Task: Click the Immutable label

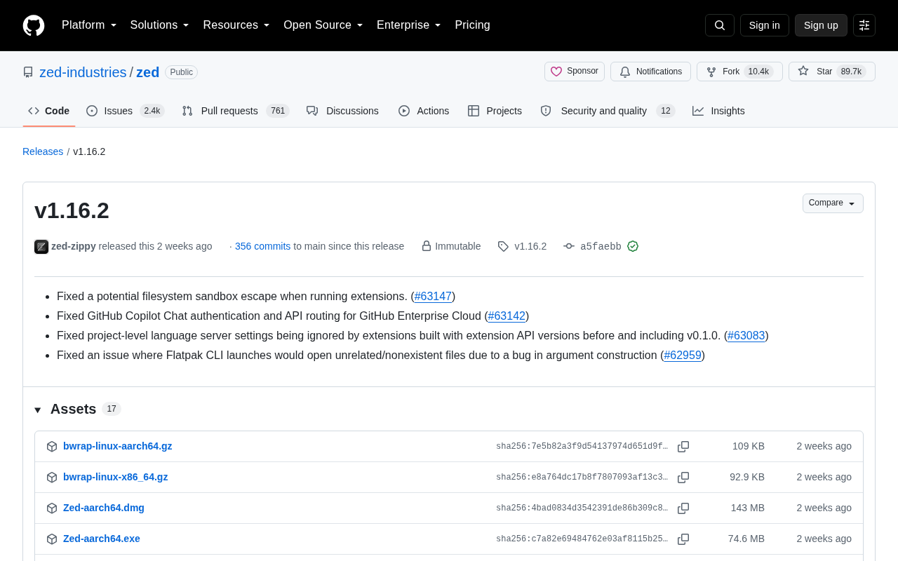Action: click(x=458, y=246)
